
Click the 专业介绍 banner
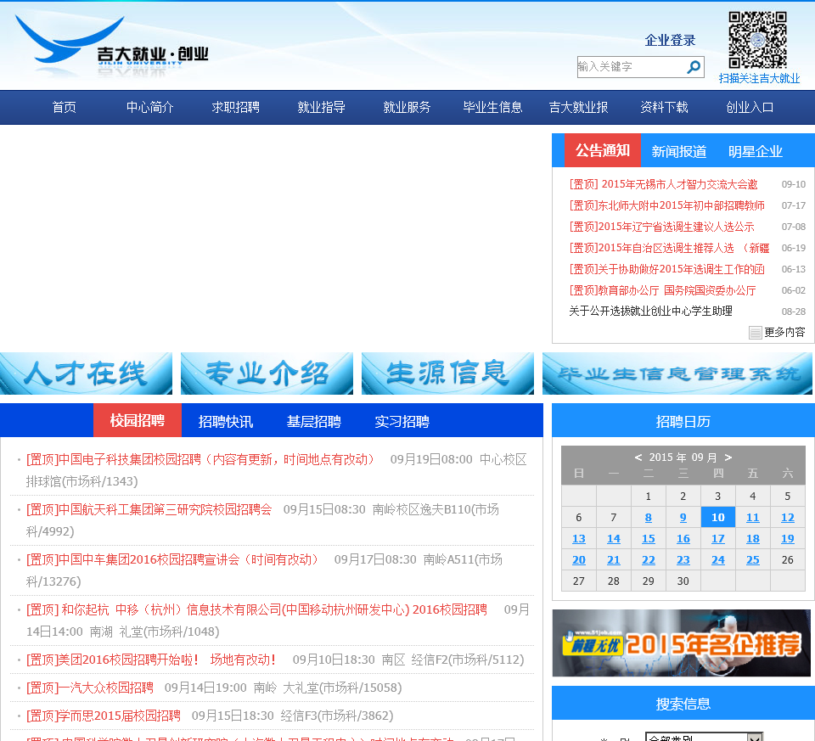click(x=267, y=373)
